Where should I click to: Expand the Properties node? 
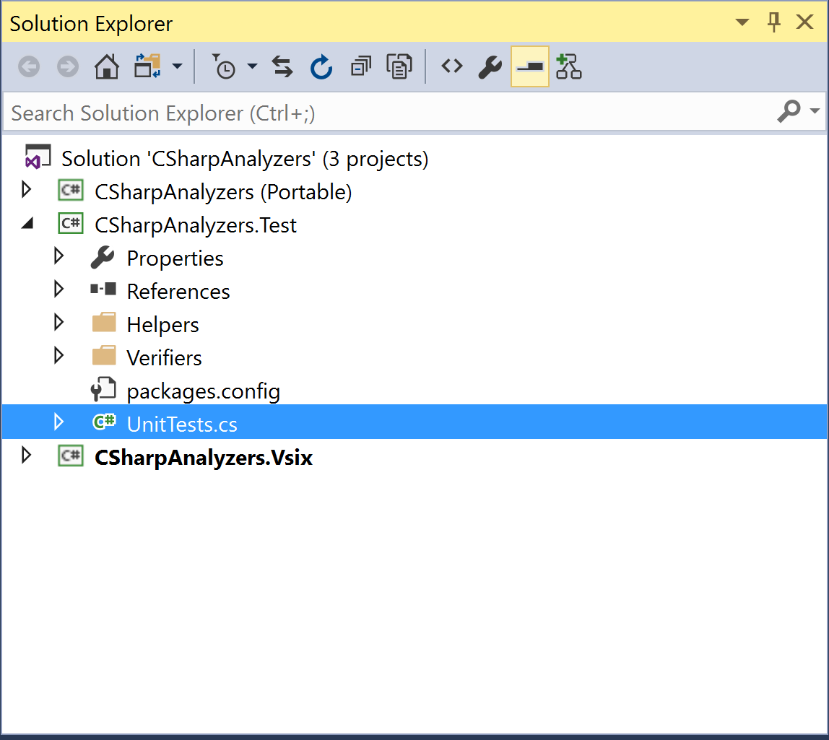58,256
